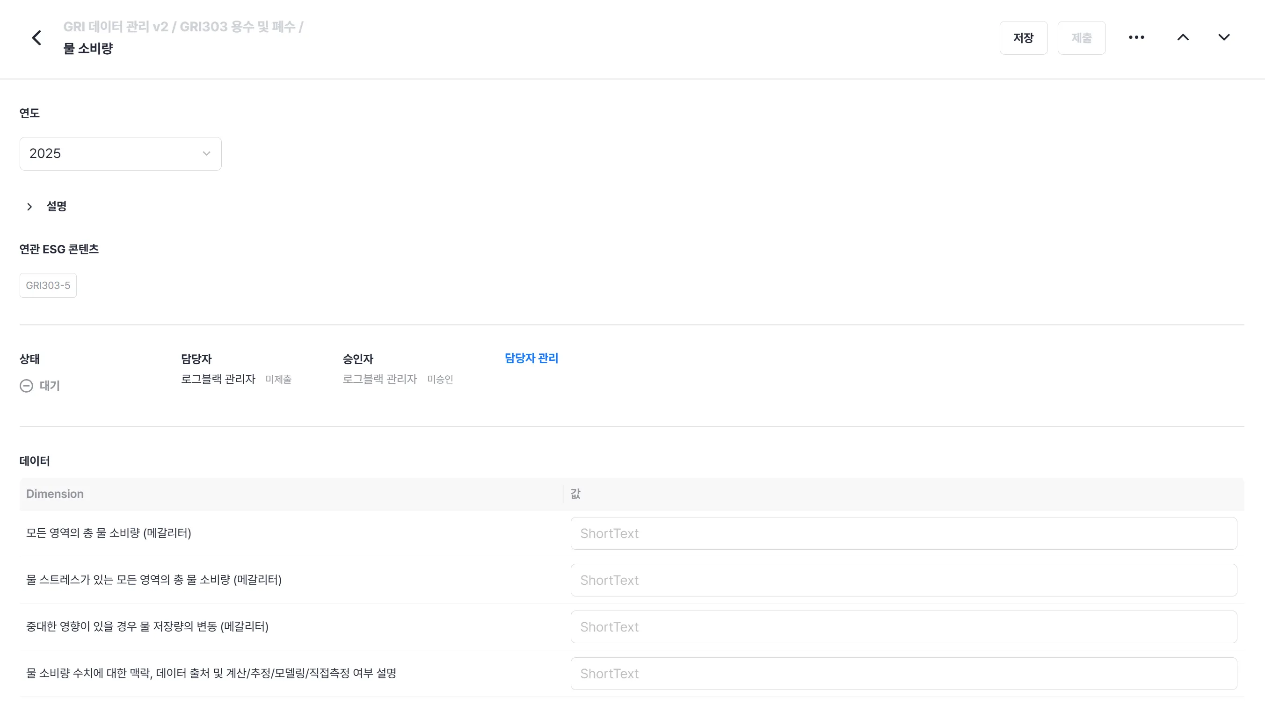Image resolution: width=1265 pixels, height=704 pixels.
Task: Click the 값 column header
Action: pos(575,494)
